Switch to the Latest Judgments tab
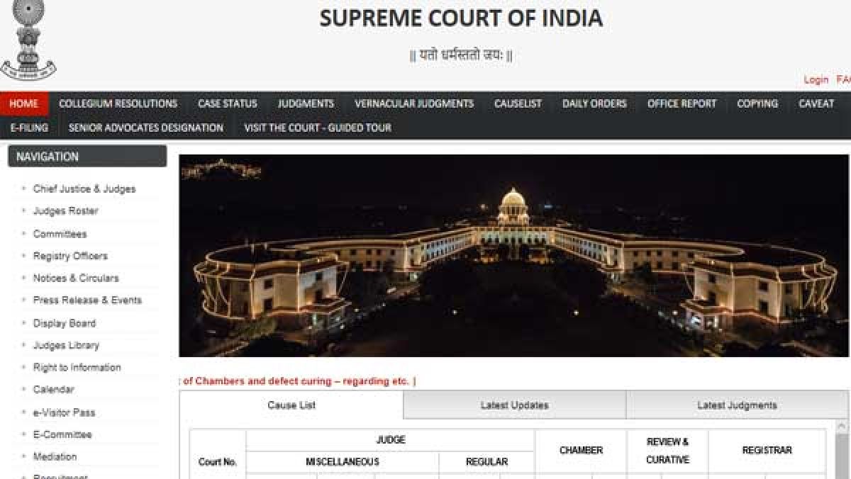851x479 pixels. [737, 405]
